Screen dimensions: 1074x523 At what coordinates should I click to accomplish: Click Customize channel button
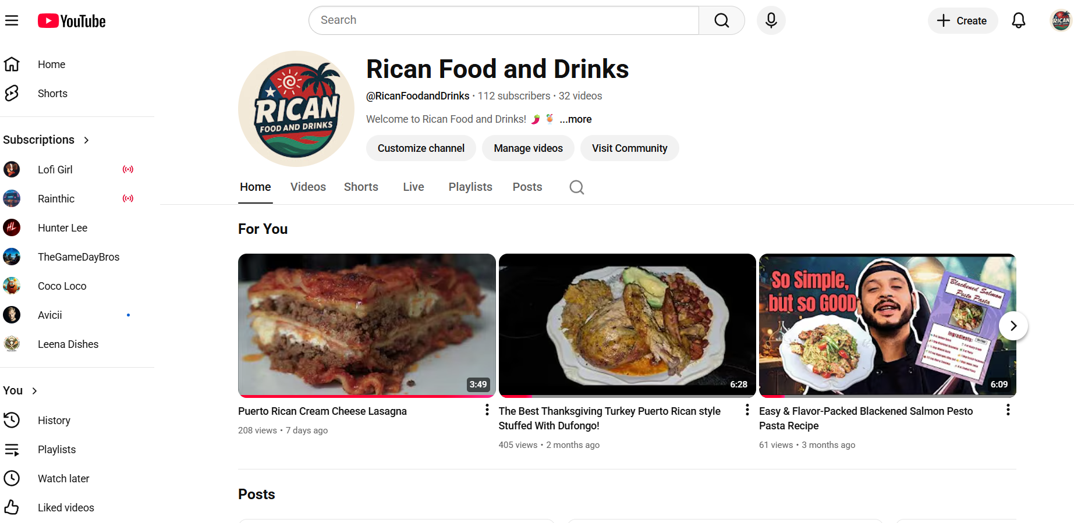pos(421,148)
